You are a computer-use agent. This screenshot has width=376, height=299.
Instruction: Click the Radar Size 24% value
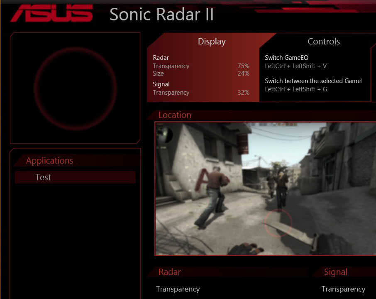click(x=243, y=74)
